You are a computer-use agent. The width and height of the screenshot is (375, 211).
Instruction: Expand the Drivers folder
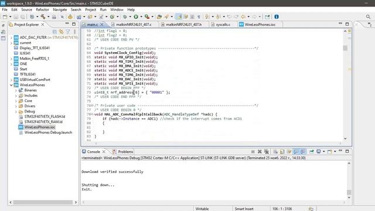16,106
